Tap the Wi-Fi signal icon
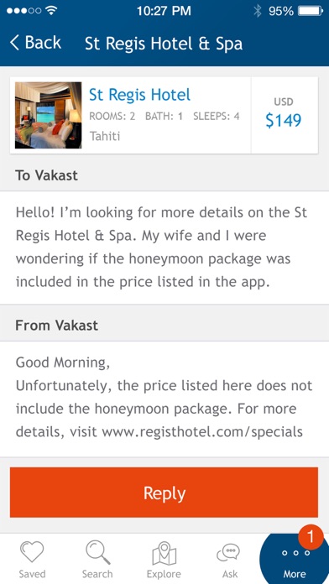 point(51,11)
